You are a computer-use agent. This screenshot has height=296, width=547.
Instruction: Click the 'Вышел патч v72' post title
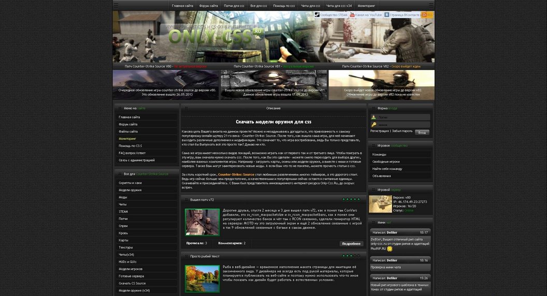202,199
